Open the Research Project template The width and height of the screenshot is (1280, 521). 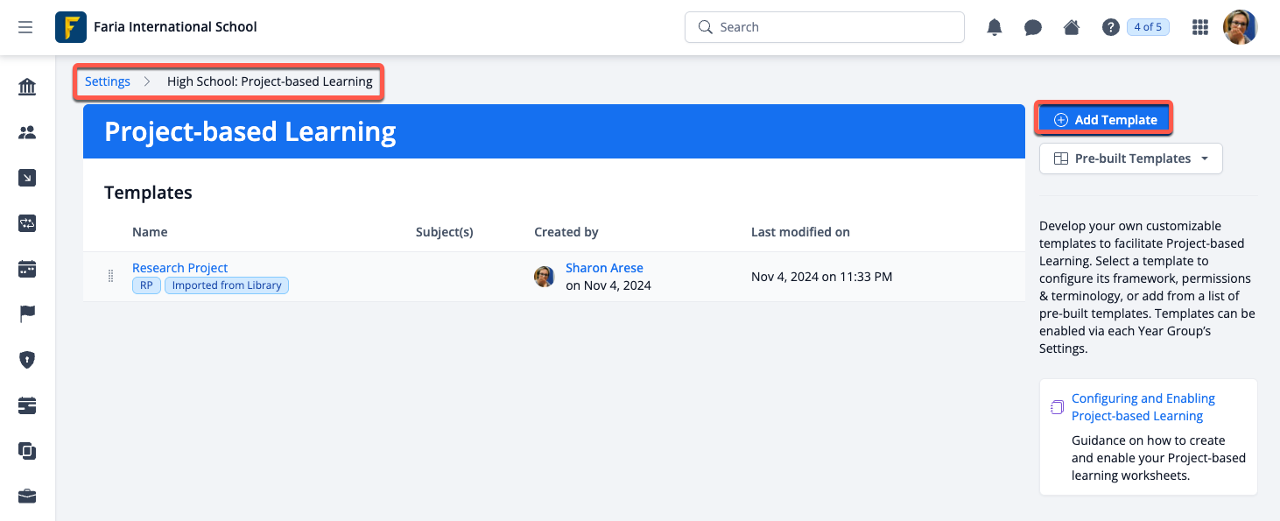[x=179, y=268]
